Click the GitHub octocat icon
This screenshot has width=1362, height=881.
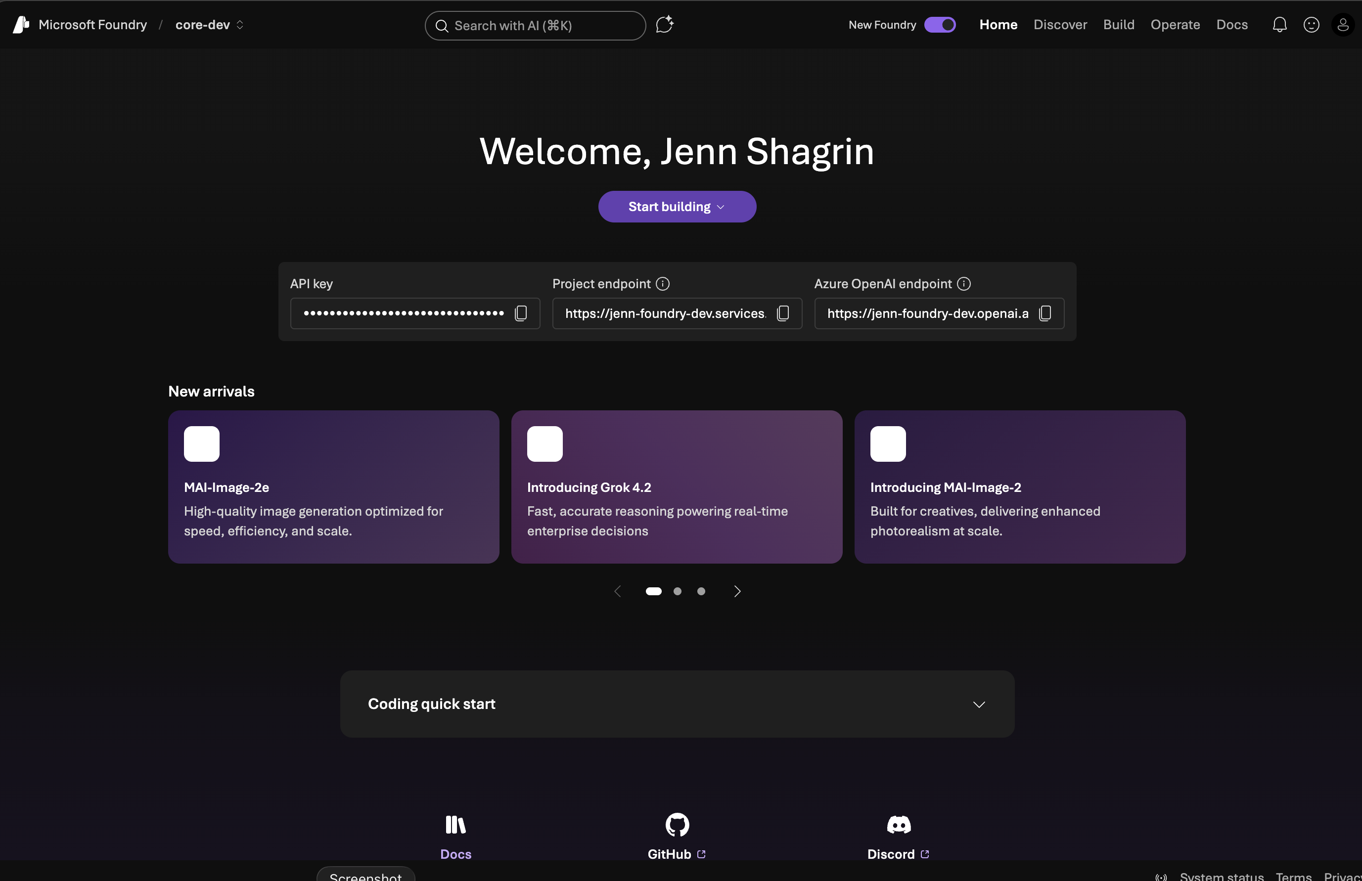tap(677, 825)
